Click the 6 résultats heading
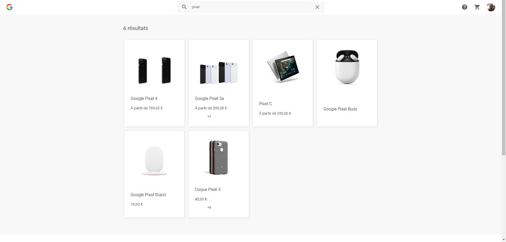Image resolution: width=506 pixels, height=242 pixels. 136,28
